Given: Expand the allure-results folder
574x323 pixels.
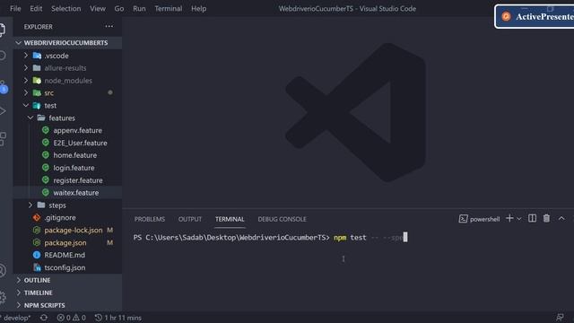Looking at the screenshot, I should (x=26, y=68).
